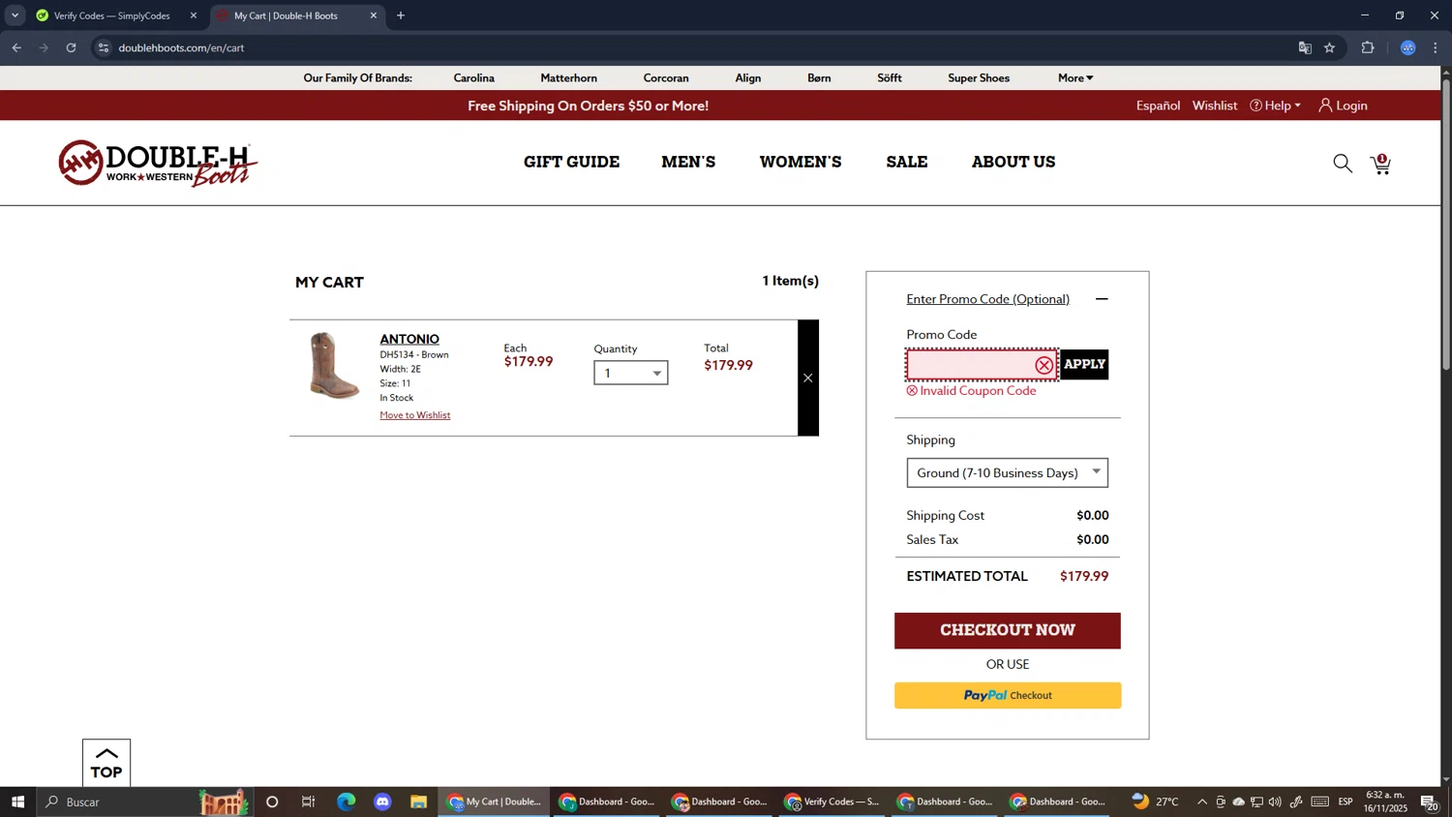The width and height of the screenshot is (1452, 817).
Task: Open the ANTONIO product link
Action: 409,339
